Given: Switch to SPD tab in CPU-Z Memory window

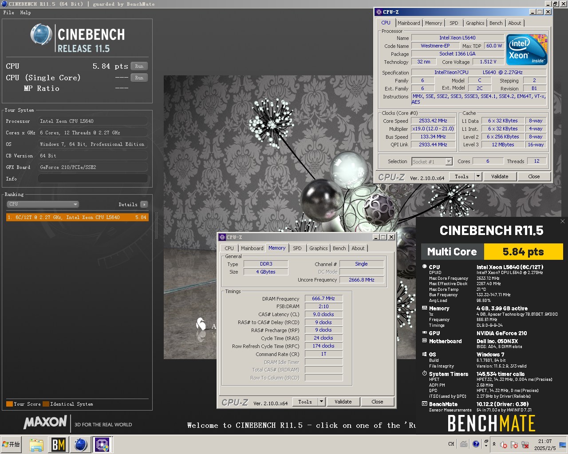Looking at the screenshot, I should (297, 248).
